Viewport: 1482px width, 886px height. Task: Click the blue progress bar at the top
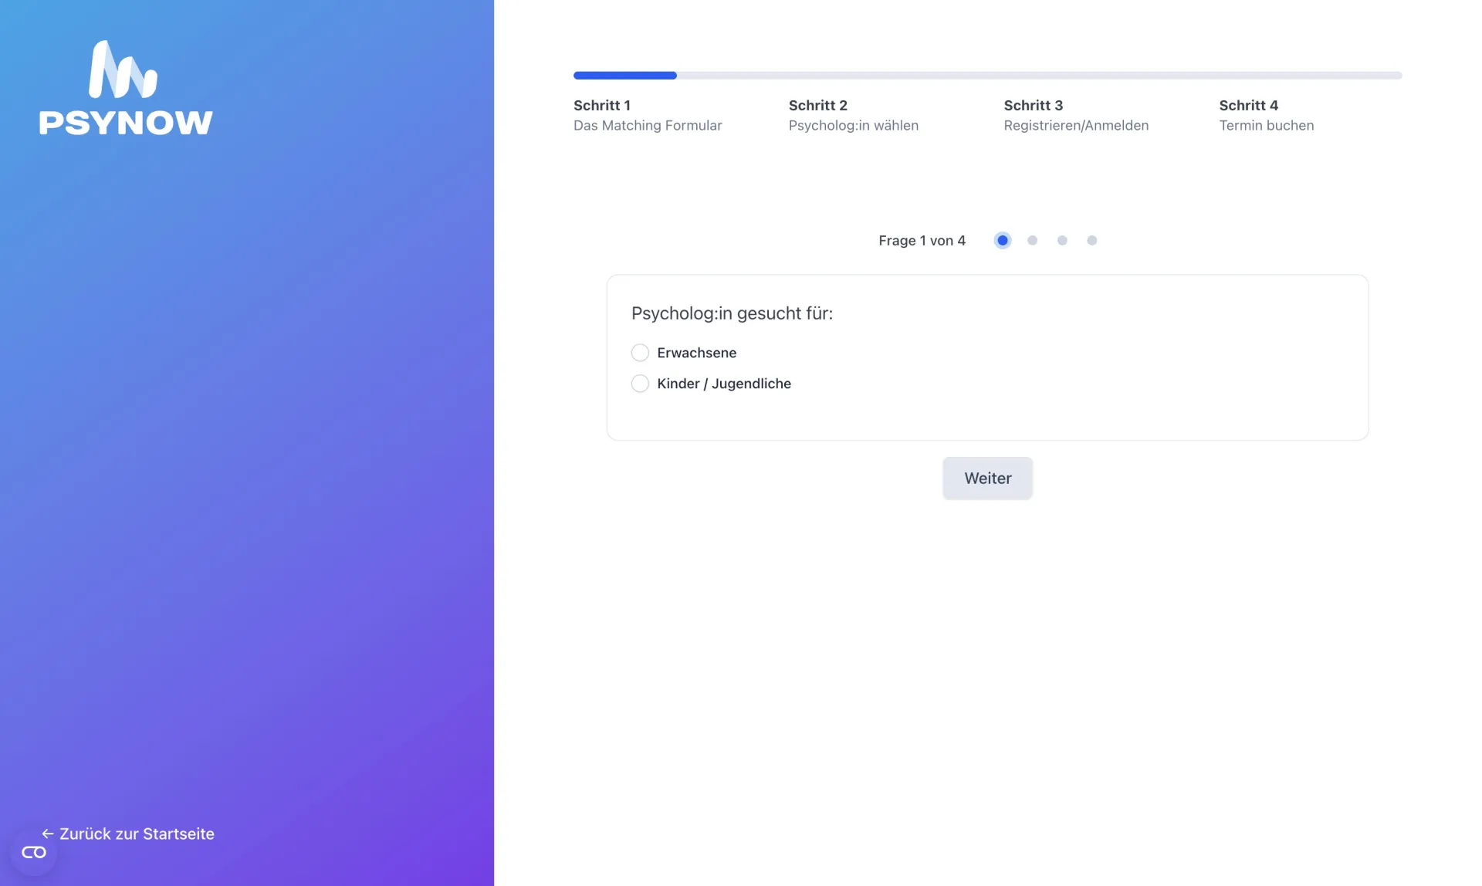tap(624, 75)
